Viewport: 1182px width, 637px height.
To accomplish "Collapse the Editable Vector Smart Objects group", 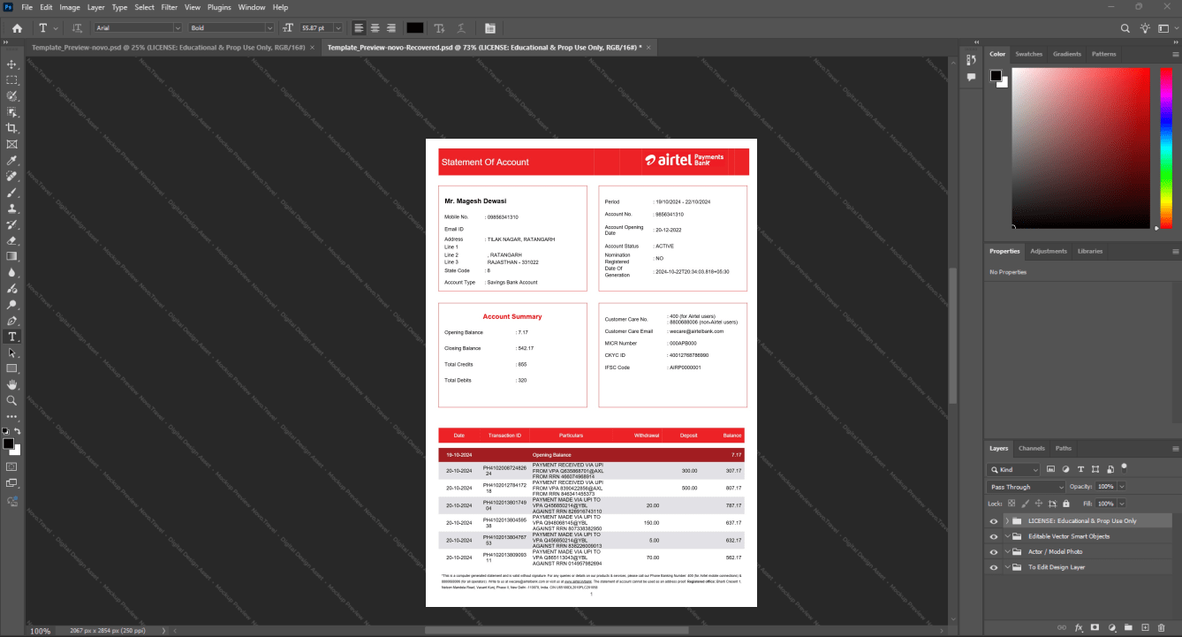I will [1006, 536].
